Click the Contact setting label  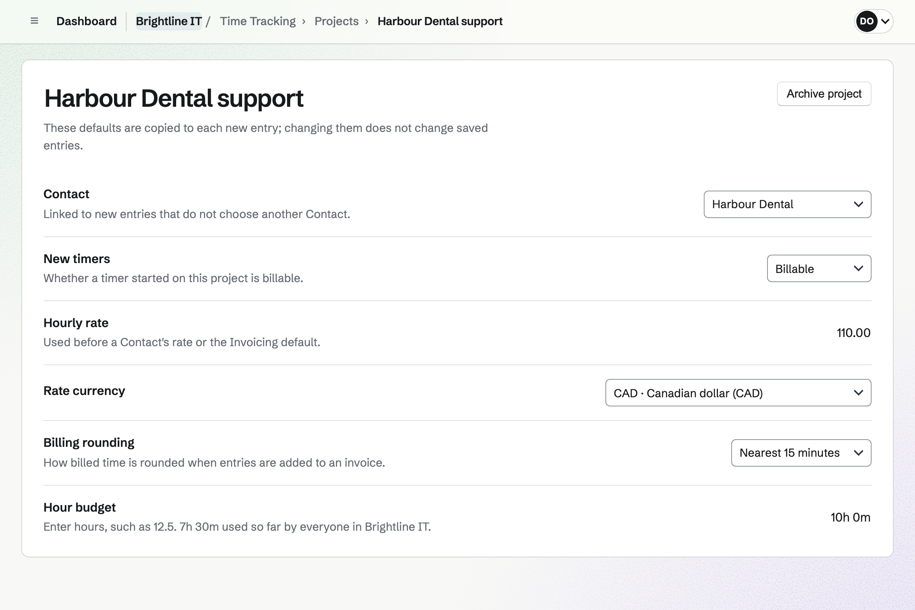(66, 194)
